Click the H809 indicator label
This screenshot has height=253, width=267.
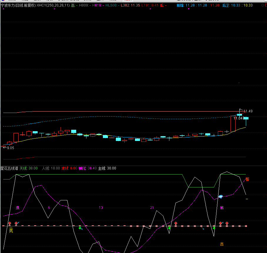85,5
